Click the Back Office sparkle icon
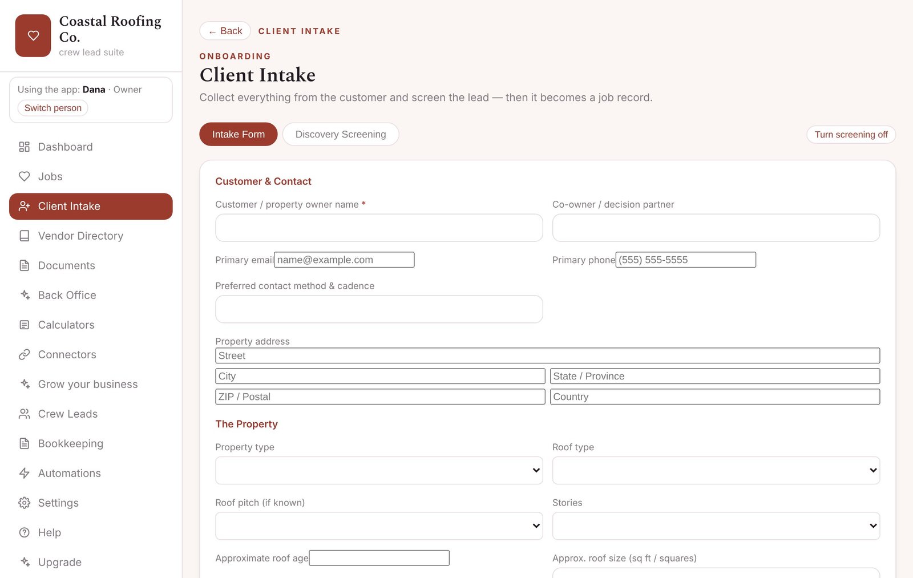This screenshot has width=913, height=578. click(x=24, y=295)
